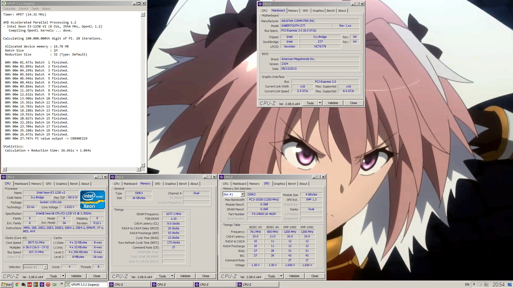Screen dimensions: 513x288
Task: Open the Submit menu in GPUPI
Action: click(23, 9)
